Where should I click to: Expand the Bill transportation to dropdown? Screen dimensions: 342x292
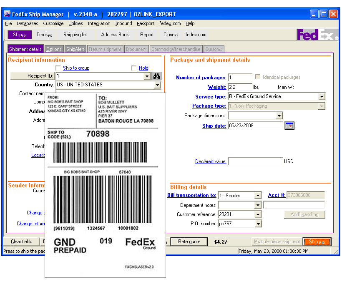coord(258,195)
